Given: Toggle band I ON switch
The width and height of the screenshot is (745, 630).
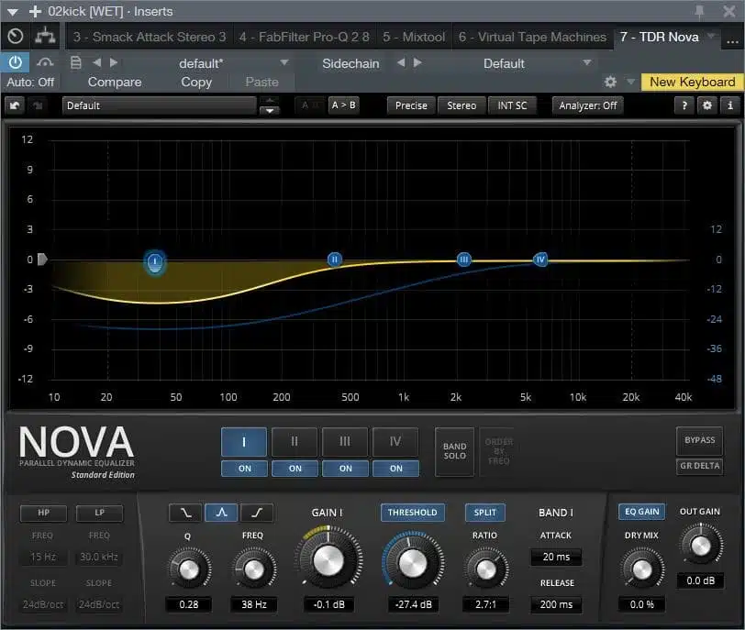Looking at the screenshot, I should pos(244,469).
